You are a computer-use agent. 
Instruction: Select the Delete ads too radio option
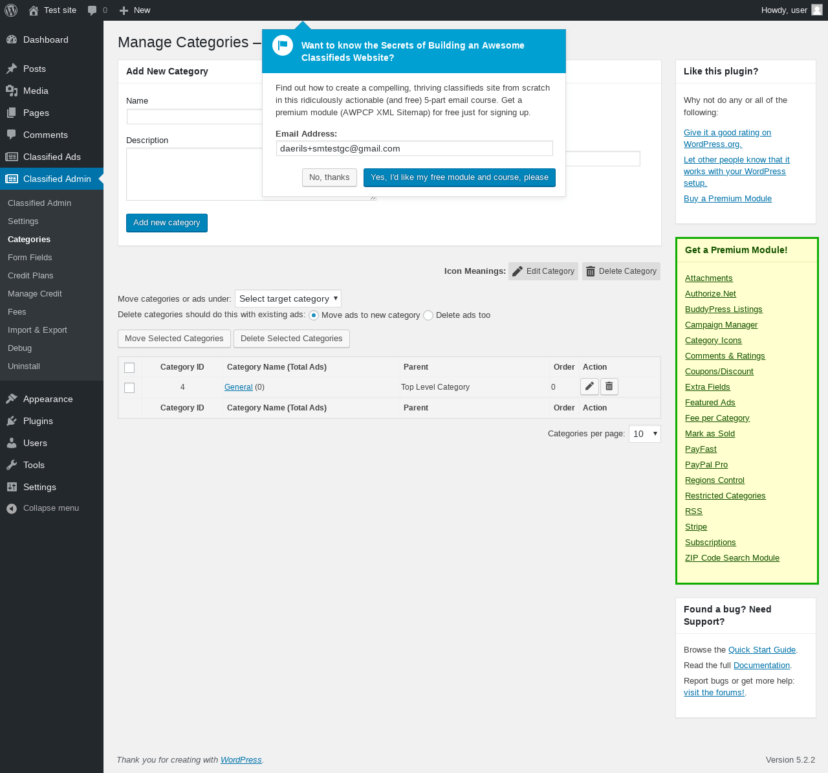pyautogui.click(x=428, y=315)
